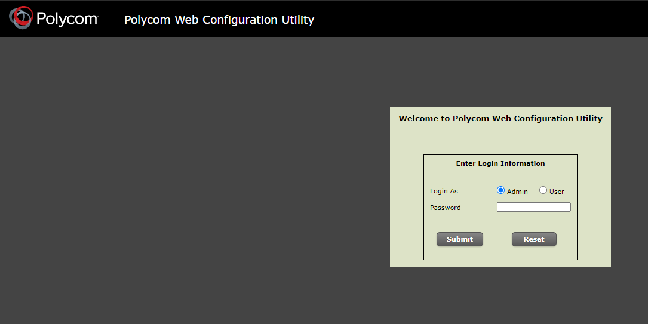The image size is (648, 324).
Task: Focus the Password input field
Action: coord(533,207)
